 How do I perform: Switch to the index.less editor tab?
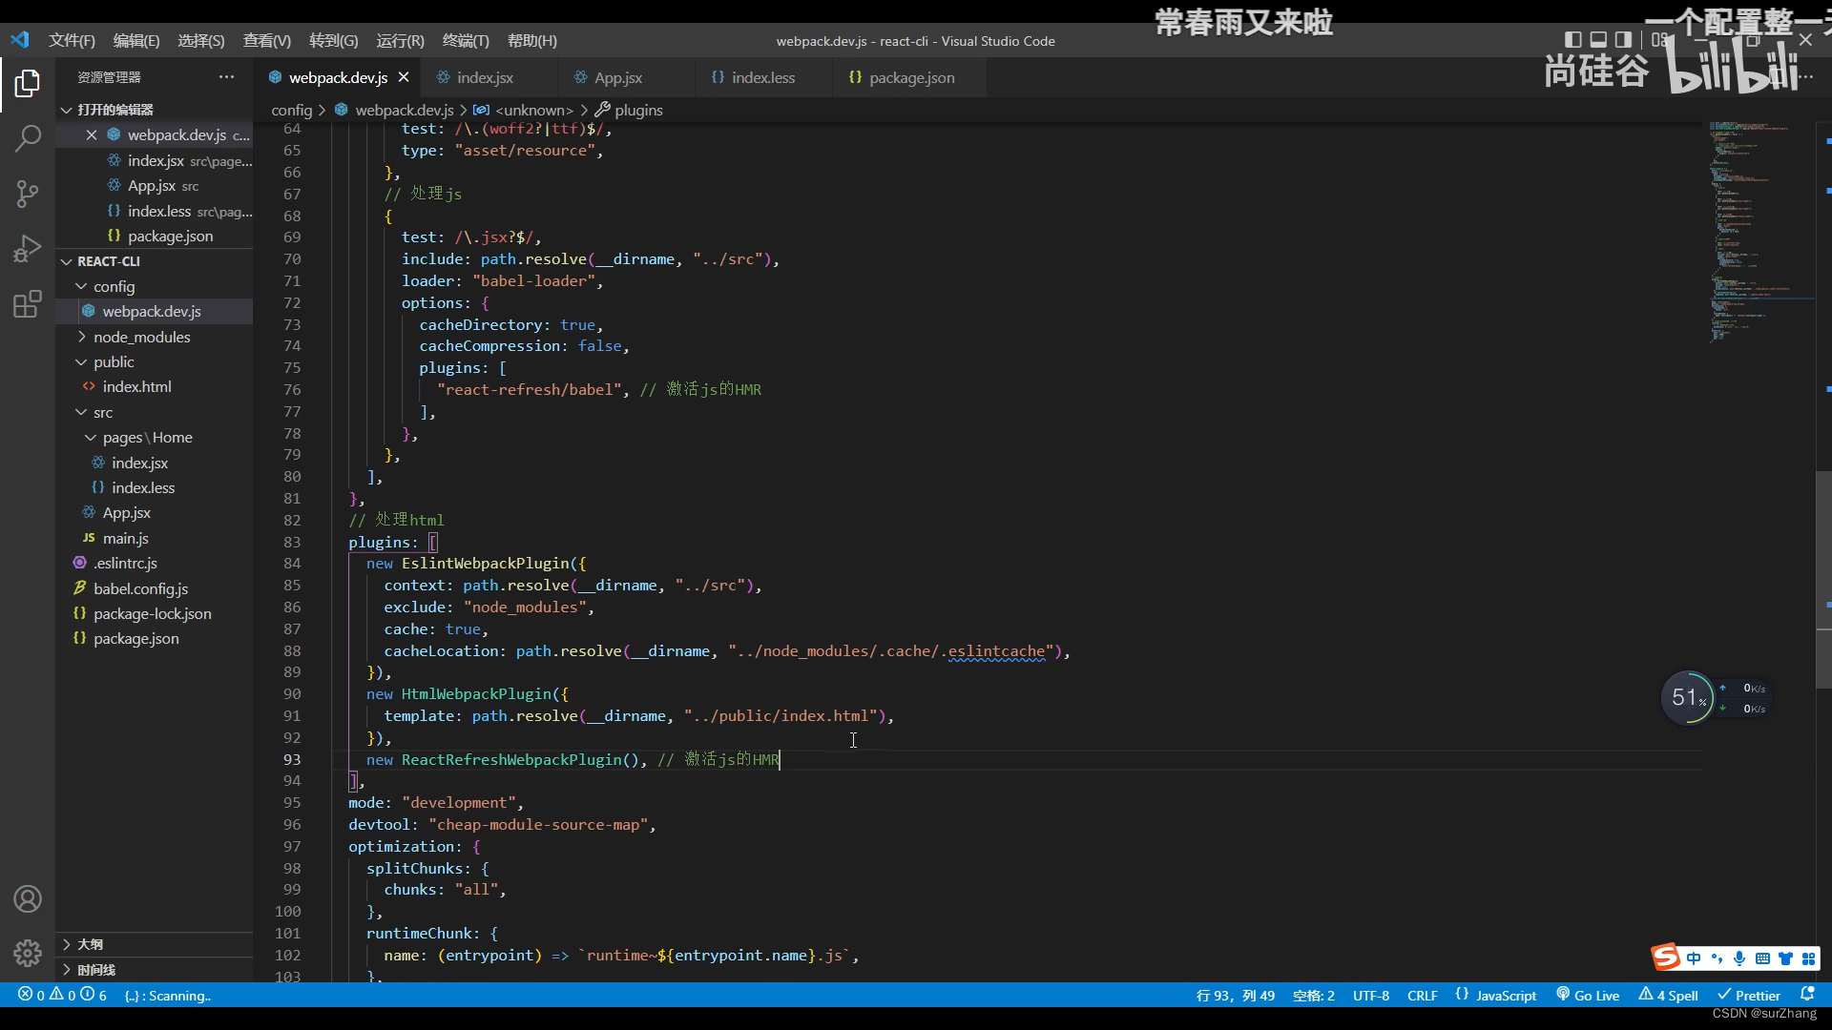762,77
